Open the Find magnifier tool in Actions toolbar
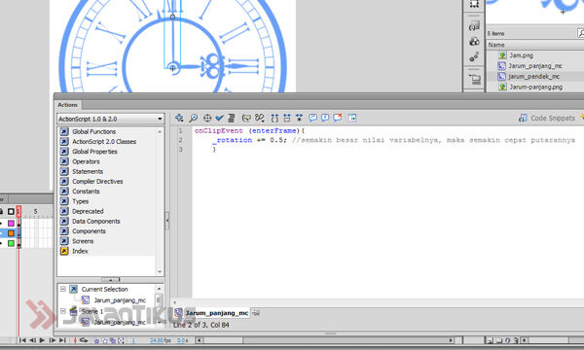 194,118
